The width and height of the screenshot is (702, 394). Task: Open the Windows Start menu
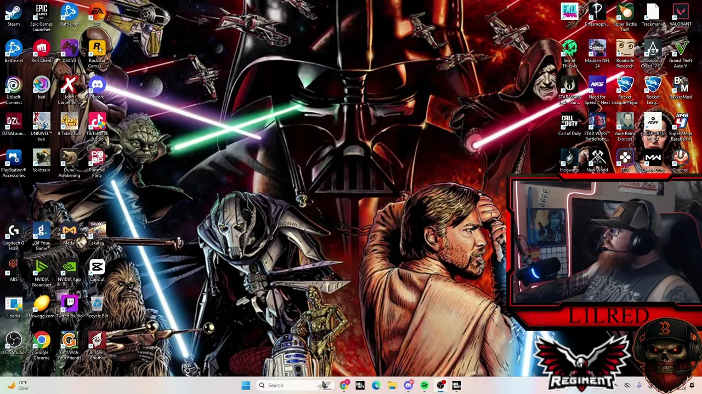tap(246, 385)
